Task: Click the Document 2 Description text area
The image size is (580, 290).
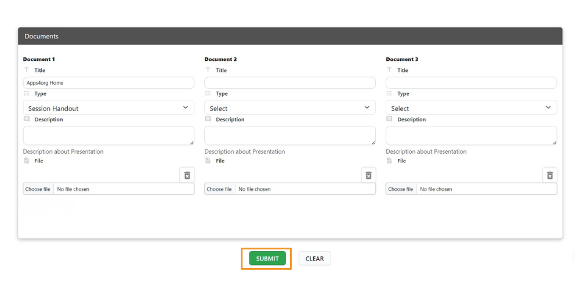Action: click(290, 135)
